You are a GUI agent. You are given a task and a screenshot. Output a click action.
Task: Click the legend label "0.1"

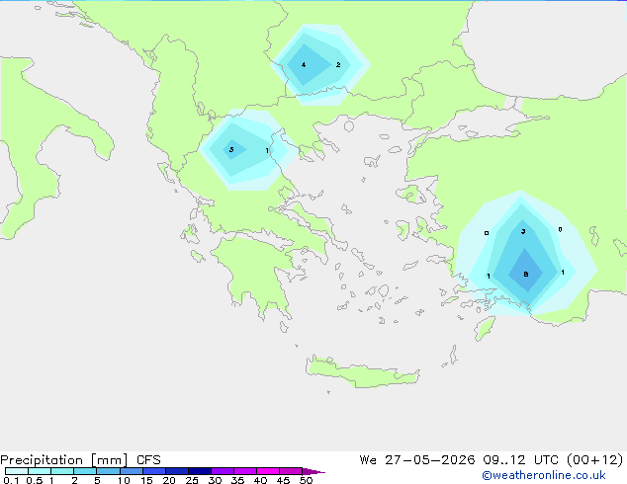click(11, 480)
